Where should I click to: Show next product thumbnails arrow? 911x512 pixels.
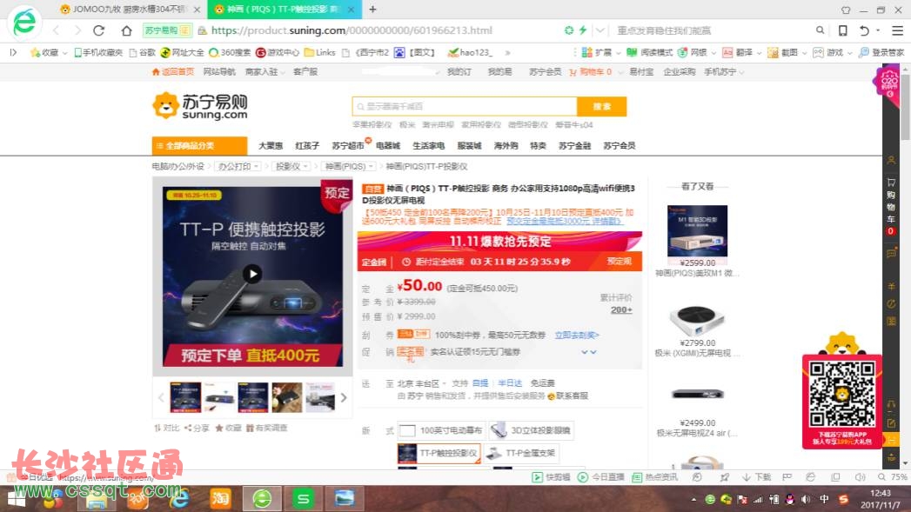(344, 397)
